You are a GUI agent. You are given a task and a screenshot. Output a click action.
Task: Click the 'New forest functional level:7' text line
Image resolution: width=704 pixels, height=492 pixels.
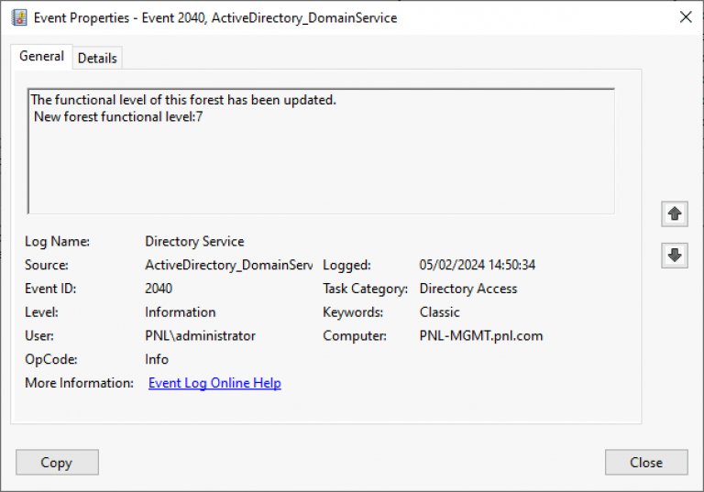coord(117,116)
